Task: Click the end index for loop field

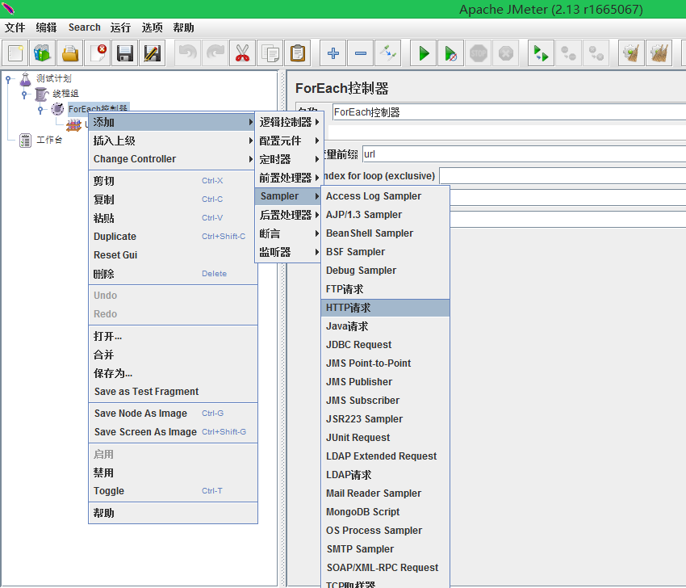Action: pos(563,175)
